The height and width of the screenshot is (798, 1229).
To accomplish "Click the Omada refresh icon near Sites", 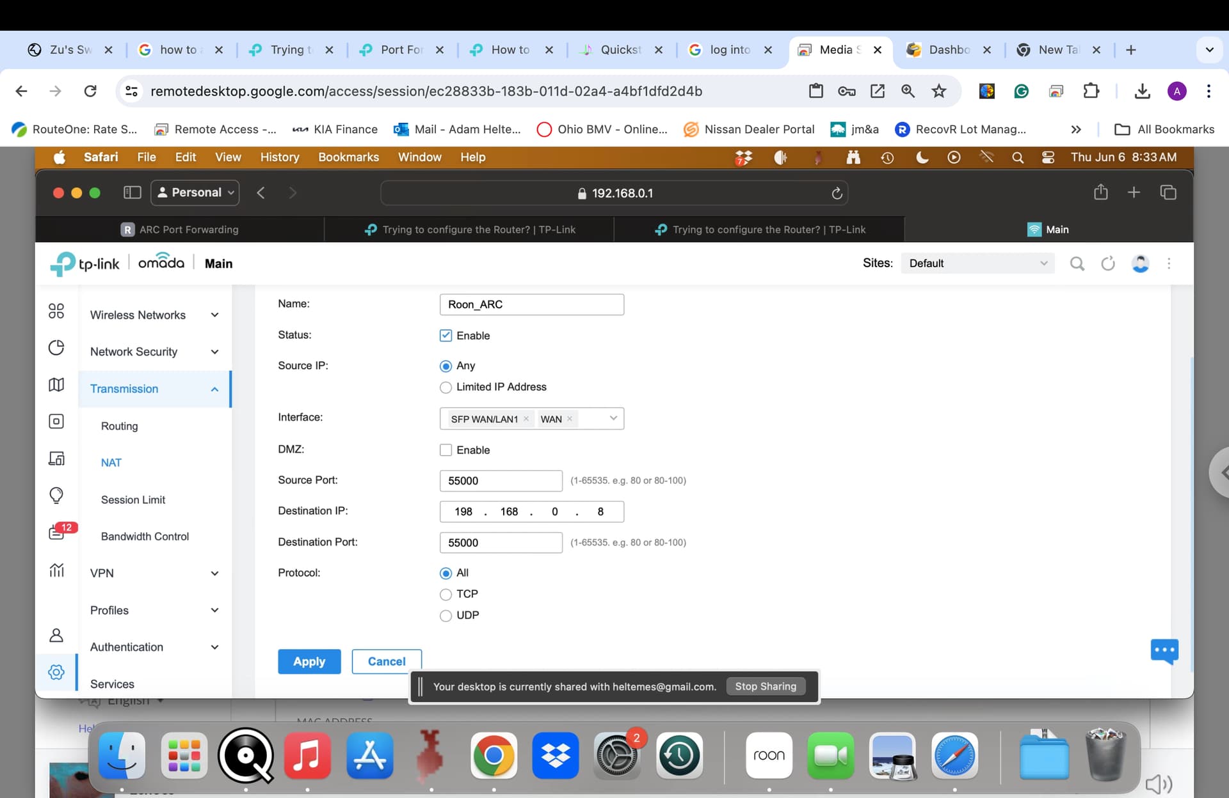I will click(x=1108, y=263).
